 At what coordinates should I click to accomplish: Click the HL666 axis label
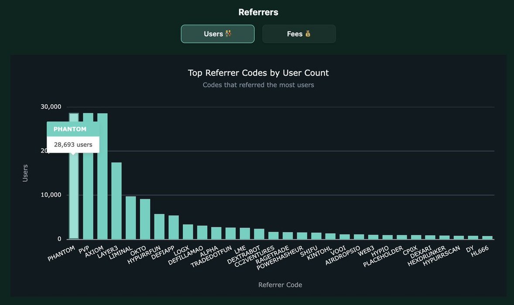480,251
